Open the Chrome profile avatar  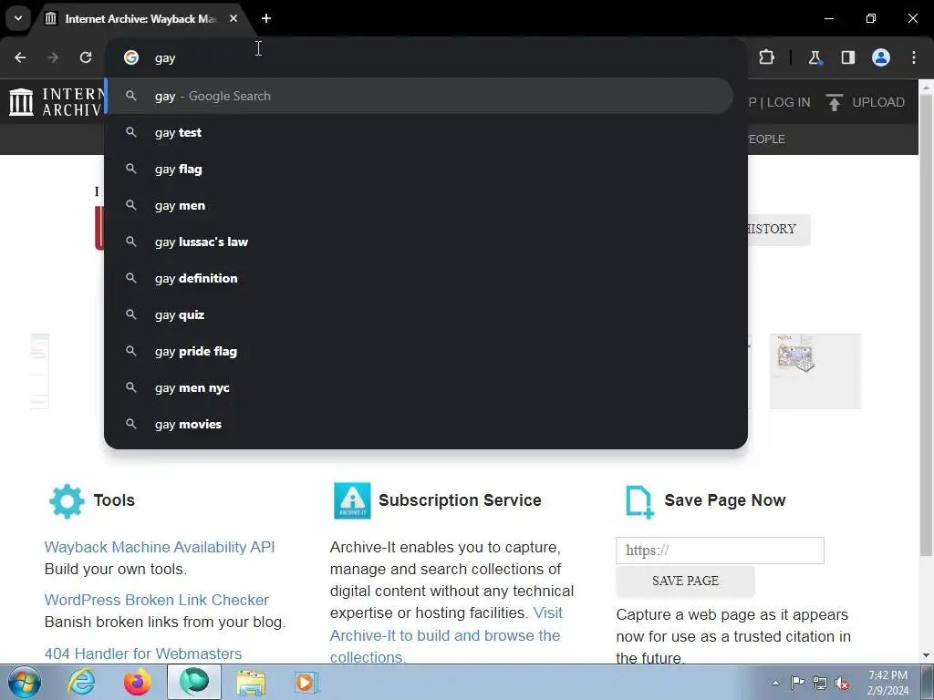(881, 57)
